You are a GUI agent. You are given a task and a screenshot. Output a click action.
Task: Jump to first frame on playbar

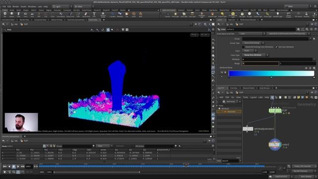(4, 167)
